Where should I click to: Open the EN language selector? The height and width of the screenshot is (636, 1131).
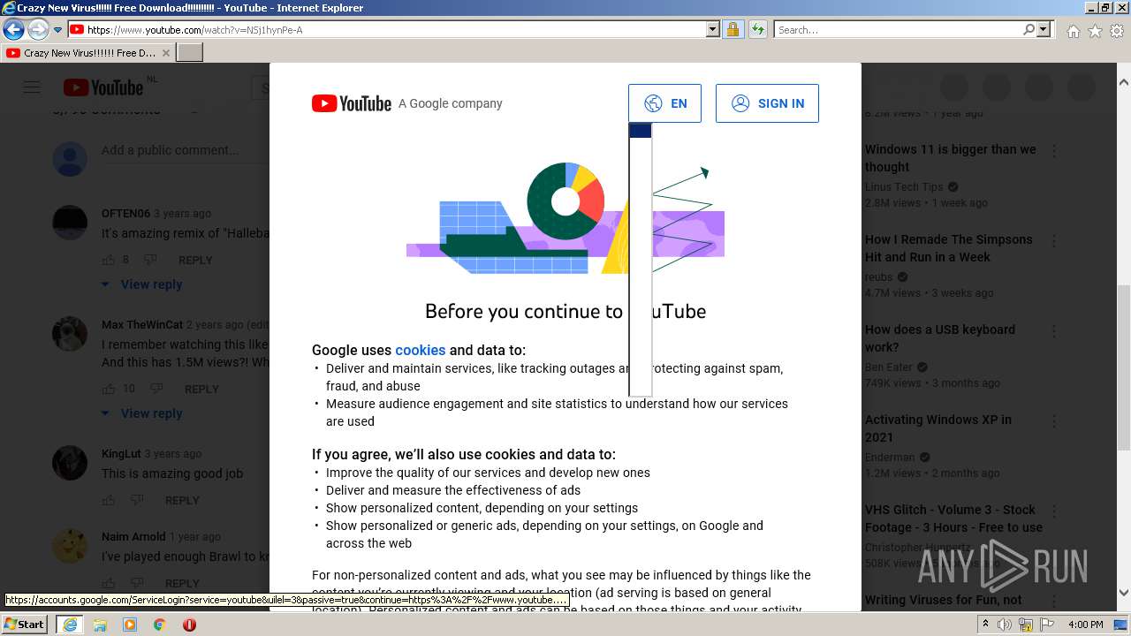(x=664, y=103)
